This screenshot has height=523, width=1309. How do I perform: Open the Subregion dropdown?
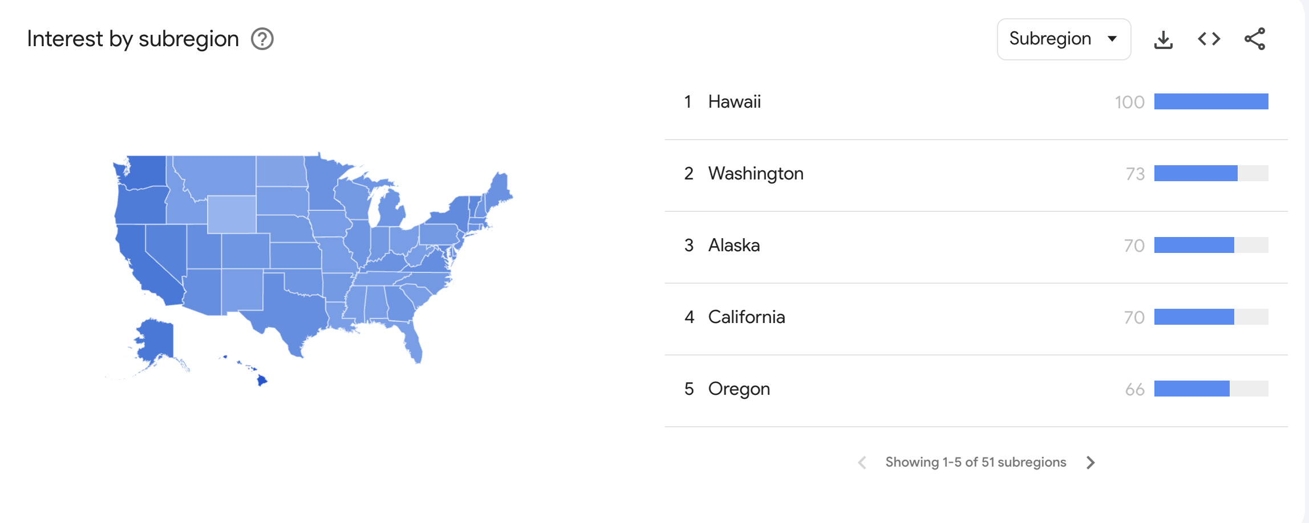[x=1050, y=39]
